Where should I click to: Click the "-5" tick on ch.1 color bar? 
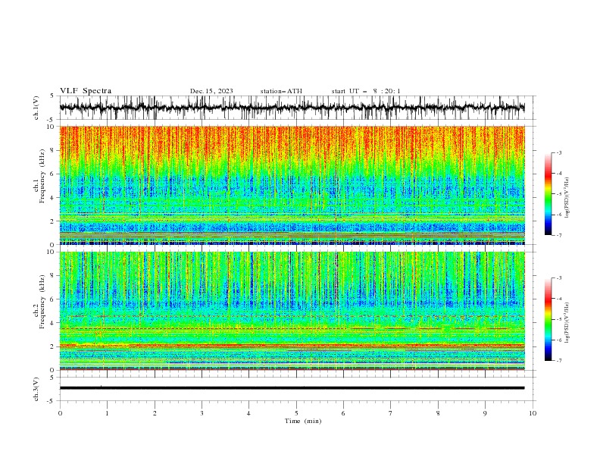[x=558, y=194]
